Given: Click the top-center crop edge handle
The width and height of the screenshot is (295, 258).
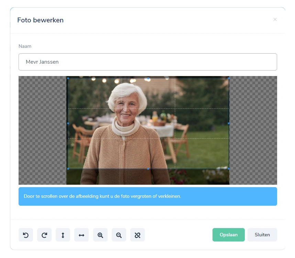Looking at the screenshot, I should [148, 78].
